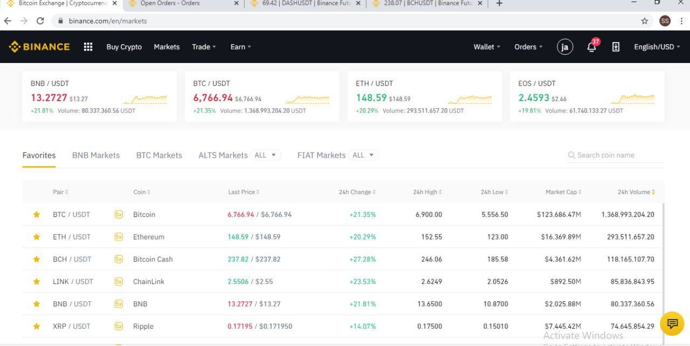
Task: Open a new browser tab
Action: pos(499,4)
